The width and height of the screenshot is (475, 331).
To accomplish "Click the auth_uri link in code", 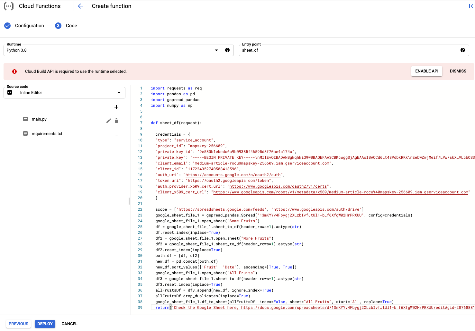I will click(x=233, y=175).
